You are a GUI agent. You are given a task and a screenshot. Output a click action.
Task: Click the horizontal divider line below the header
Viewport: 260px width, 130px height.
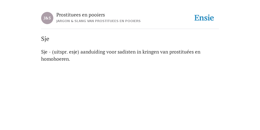click(x=130, y=29)
